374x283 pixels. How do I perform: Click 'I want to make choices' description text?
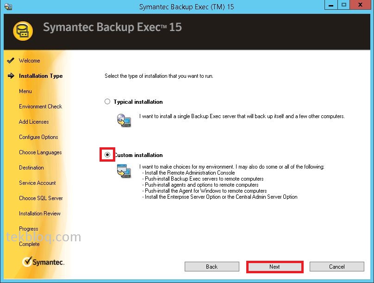click(232, 167)
